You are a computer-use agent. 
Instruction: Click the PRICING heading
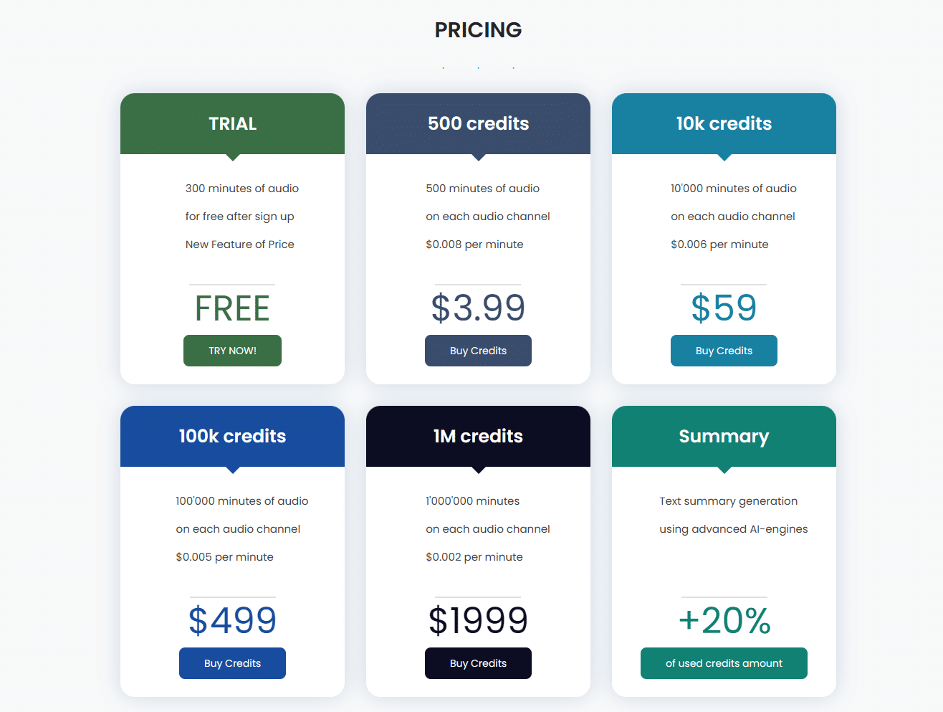[x=478, y=30]
